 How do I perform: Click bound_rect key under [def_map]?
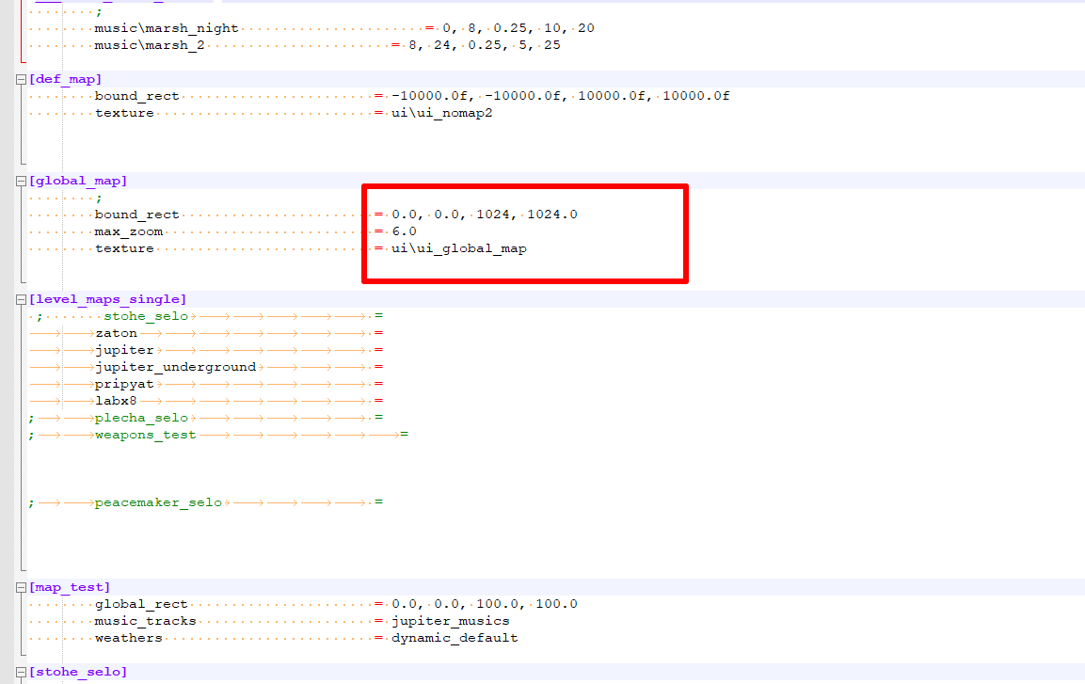[x=137, y=96]
